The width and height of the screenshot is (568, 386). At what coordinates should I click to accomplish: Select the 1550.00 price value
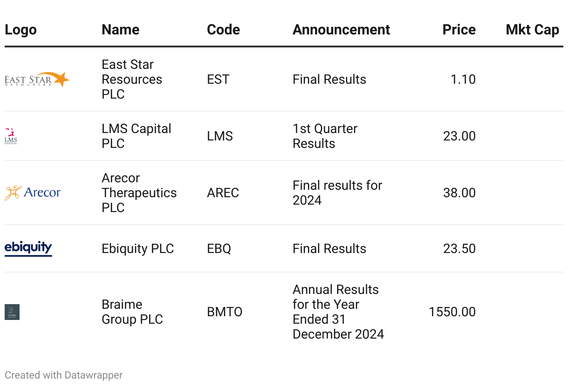[452, 312]
